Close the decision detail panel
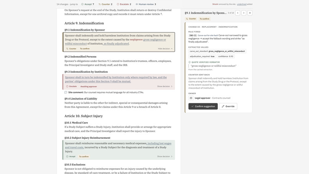Image resolution: width=309 pixels, height=174 pixels. point(250,13)
